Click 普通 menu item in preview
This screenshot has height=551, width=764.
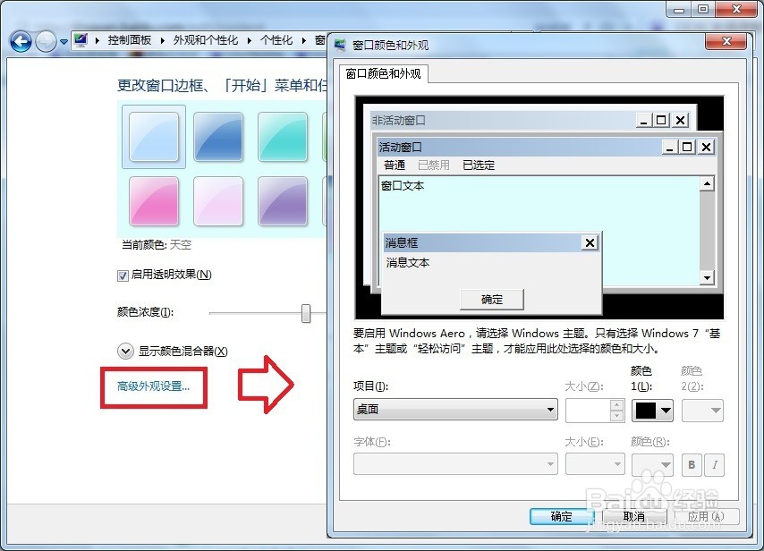point(395,165)
